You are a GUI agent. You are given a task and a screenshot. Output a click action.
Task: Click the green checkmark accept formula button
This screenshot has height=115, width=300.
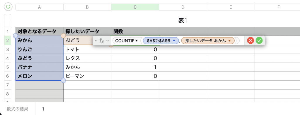259,40
